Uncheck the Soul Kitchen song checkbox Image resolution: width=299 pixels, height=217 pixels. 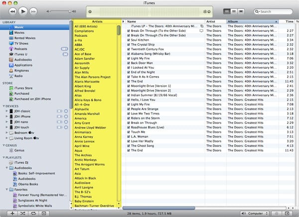click(129, 40)
